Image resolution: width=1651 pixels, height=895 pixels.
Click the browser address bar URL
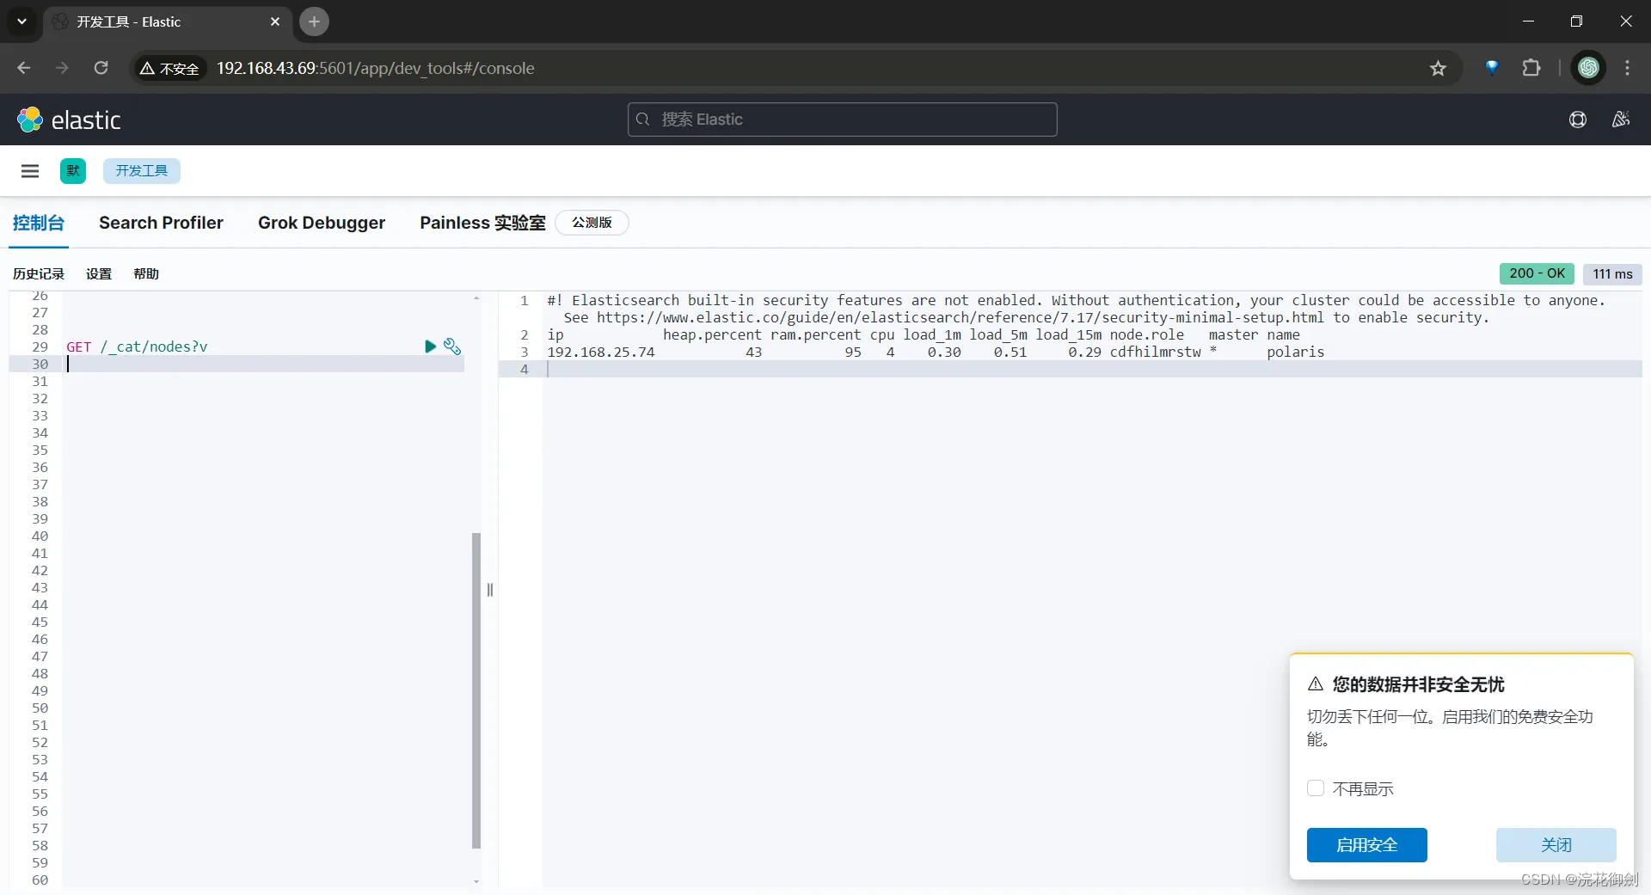click(x=375, y=68)
